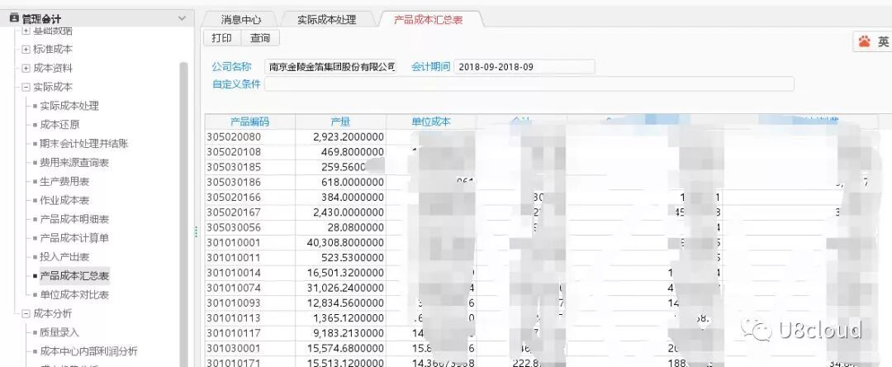The height and width of the screenshot is (367, 892).
Task: Select product code 301010113
Action: [x=233, y=318]
